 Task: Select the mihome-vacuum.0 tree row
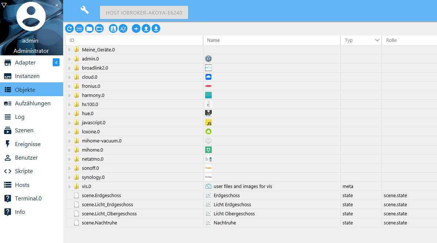point(252,141)
